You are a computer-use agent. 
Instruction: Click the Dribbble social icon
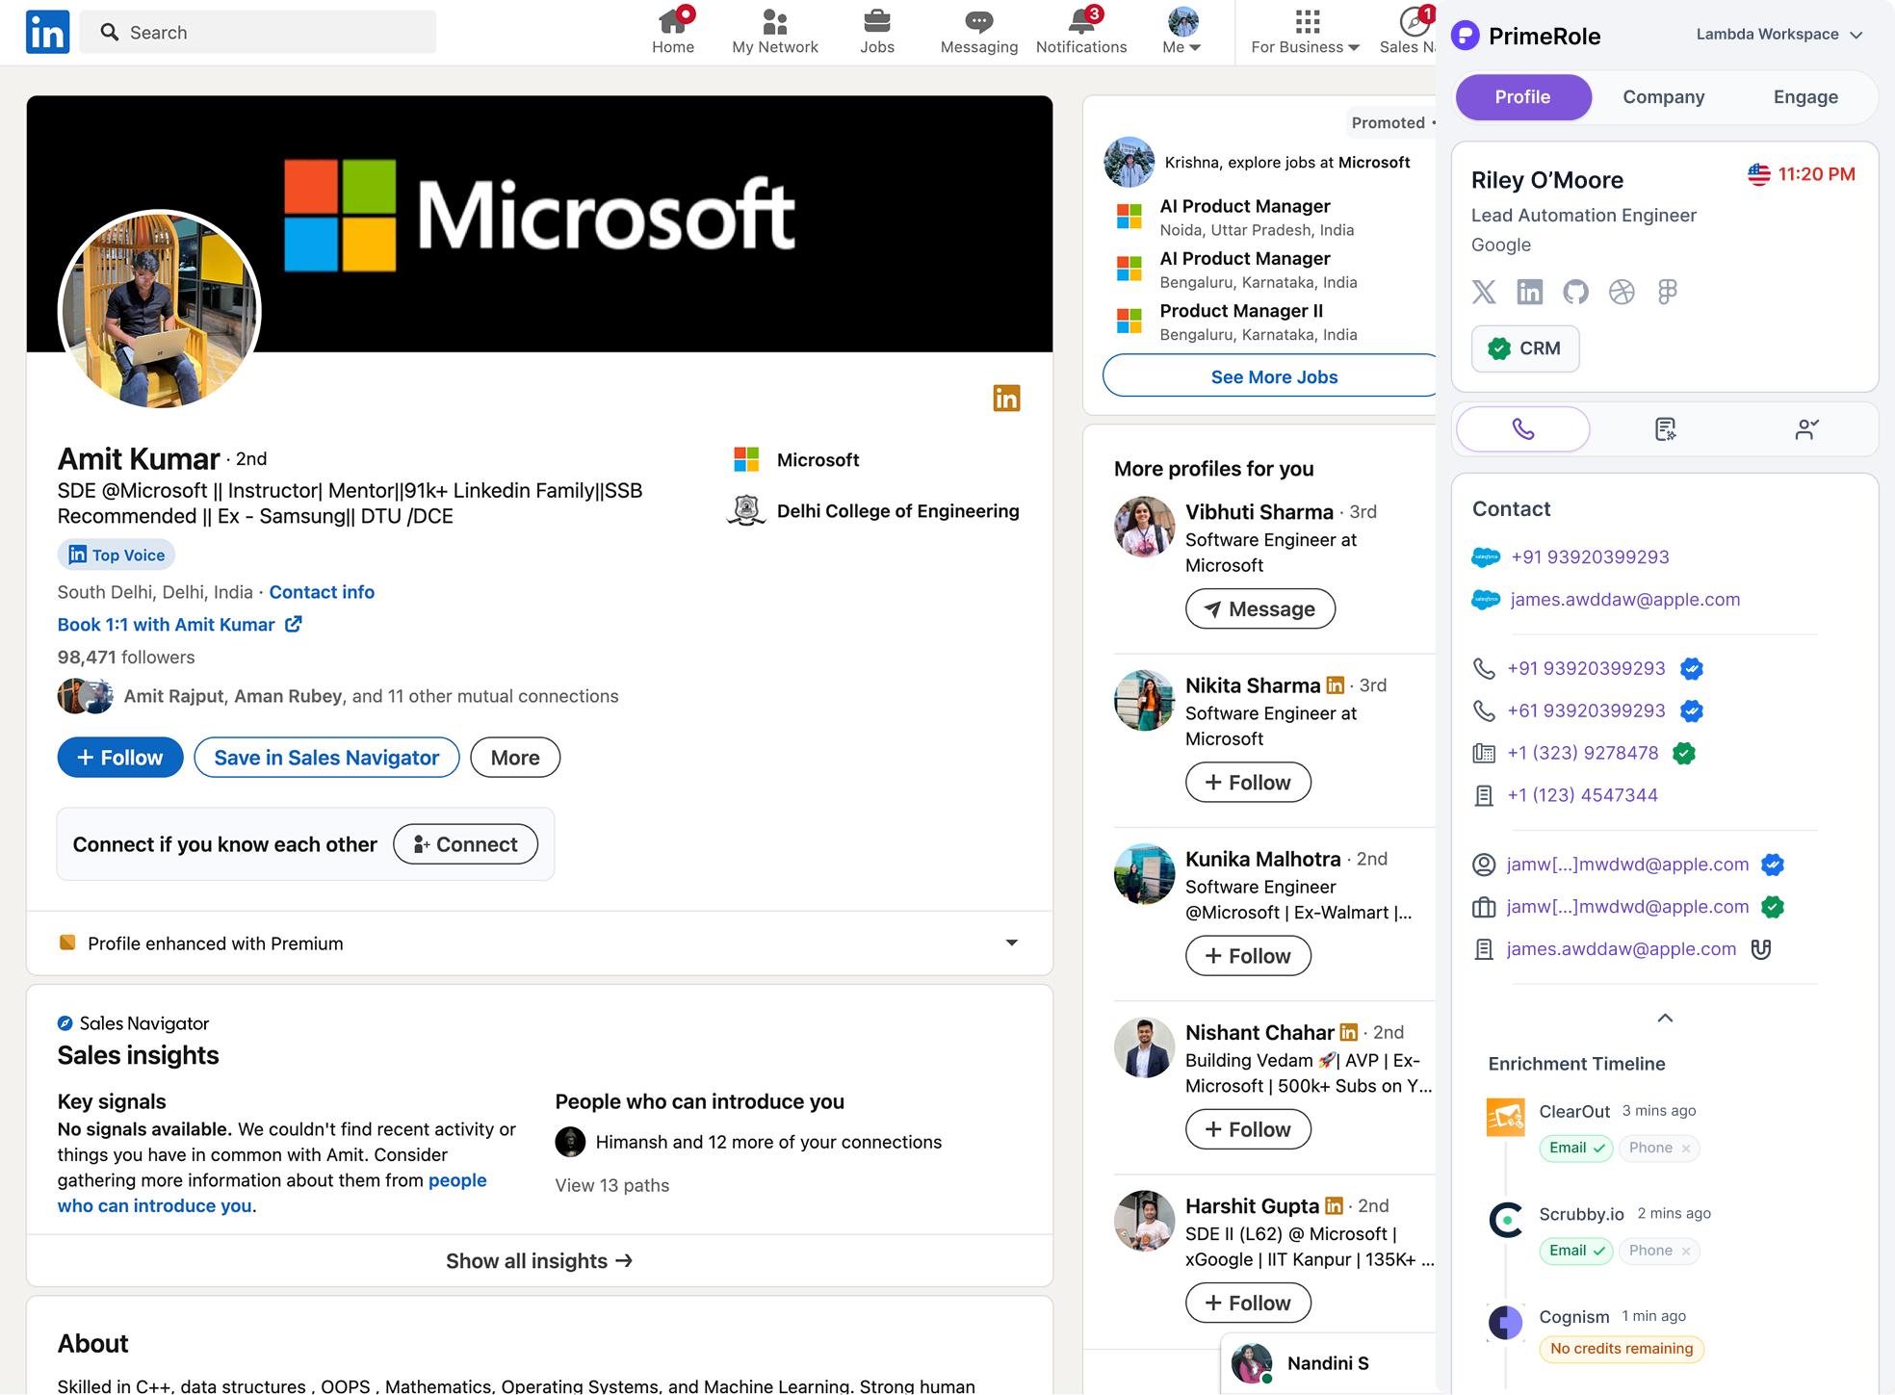click(1622, 292)
